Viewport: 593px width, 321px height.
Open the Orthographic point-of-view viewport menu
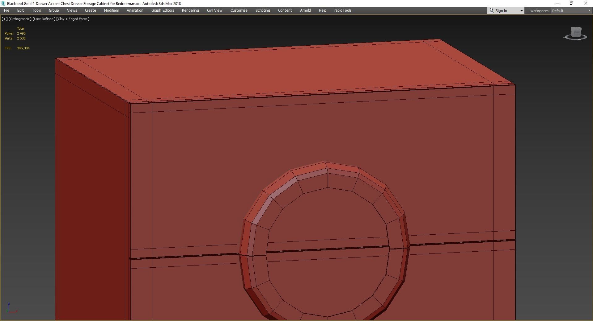pos(20,19)
